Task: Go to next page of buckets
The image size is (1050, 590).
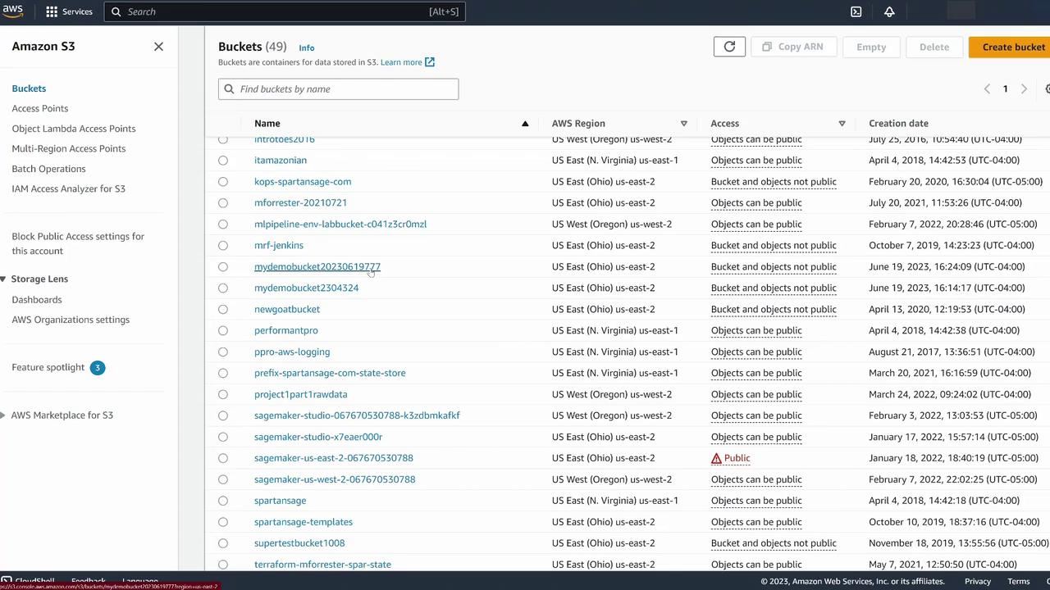Action: pos(1024,89)
